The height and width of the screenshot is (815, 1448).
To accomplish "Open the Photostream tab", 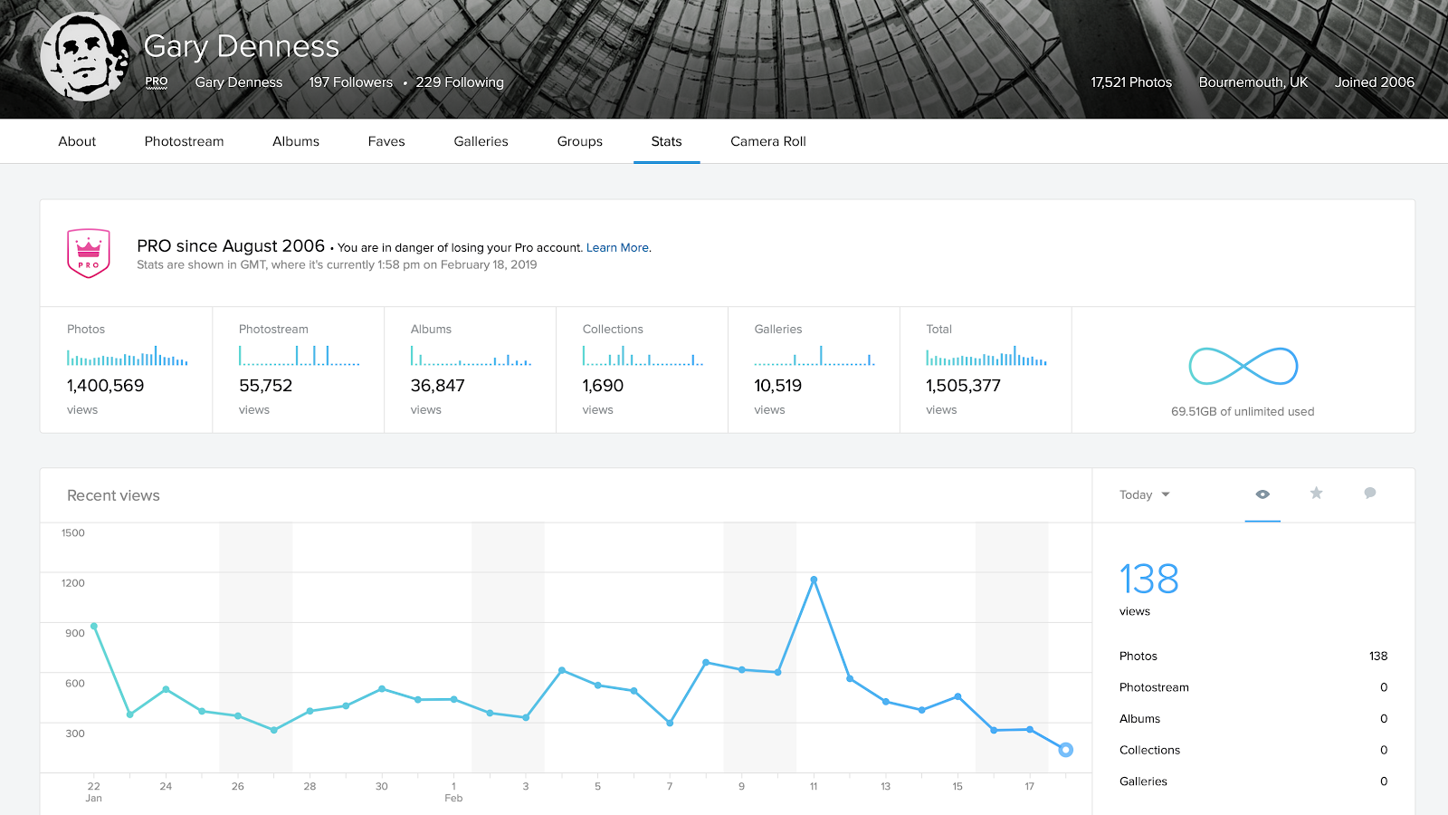I will pyautogui.click(x=184, y=141).
